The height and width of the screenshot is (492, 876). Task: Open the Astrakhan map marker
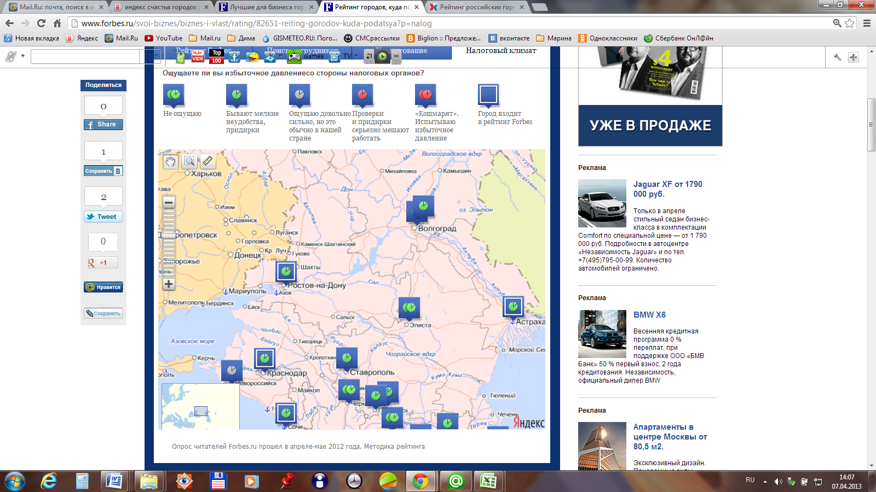pyautogui.click(x=513, y=307)
